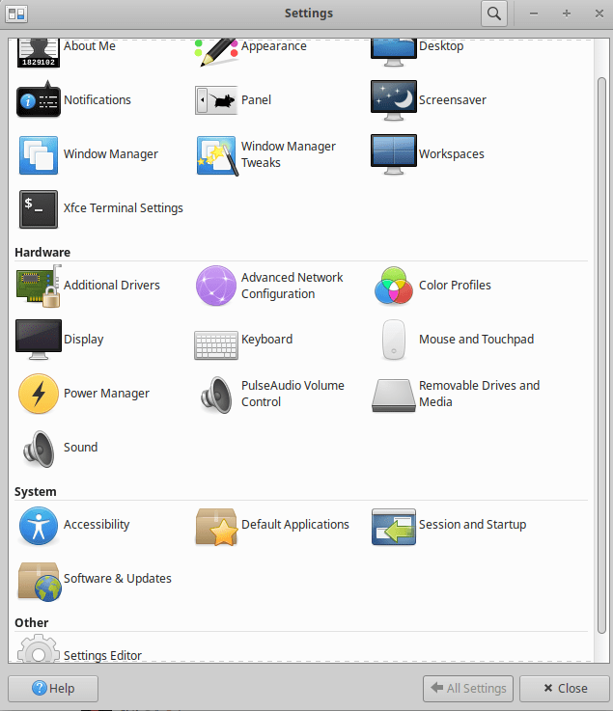Click the 'PulseAudio Volume Control' label
613x711 pixels.
point(293,394)
